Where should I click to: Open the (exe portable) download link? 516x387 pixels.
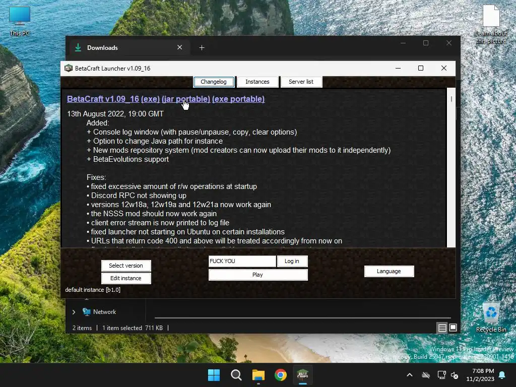click(x=238, y=99)
